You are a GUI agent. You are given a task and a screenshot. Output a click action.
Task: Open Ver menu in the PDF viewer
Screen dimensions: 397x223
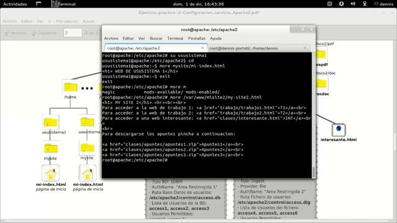40,22
